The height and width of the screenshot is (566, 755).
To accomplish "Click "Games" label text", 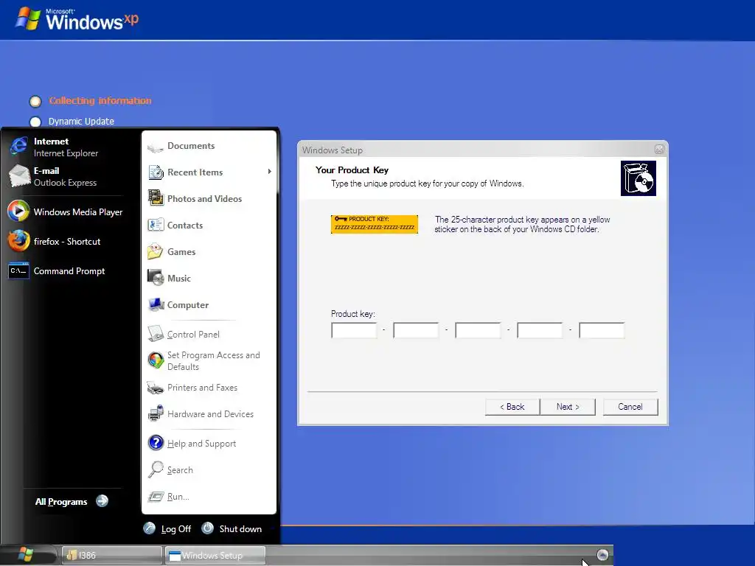I will pos(181,252).
